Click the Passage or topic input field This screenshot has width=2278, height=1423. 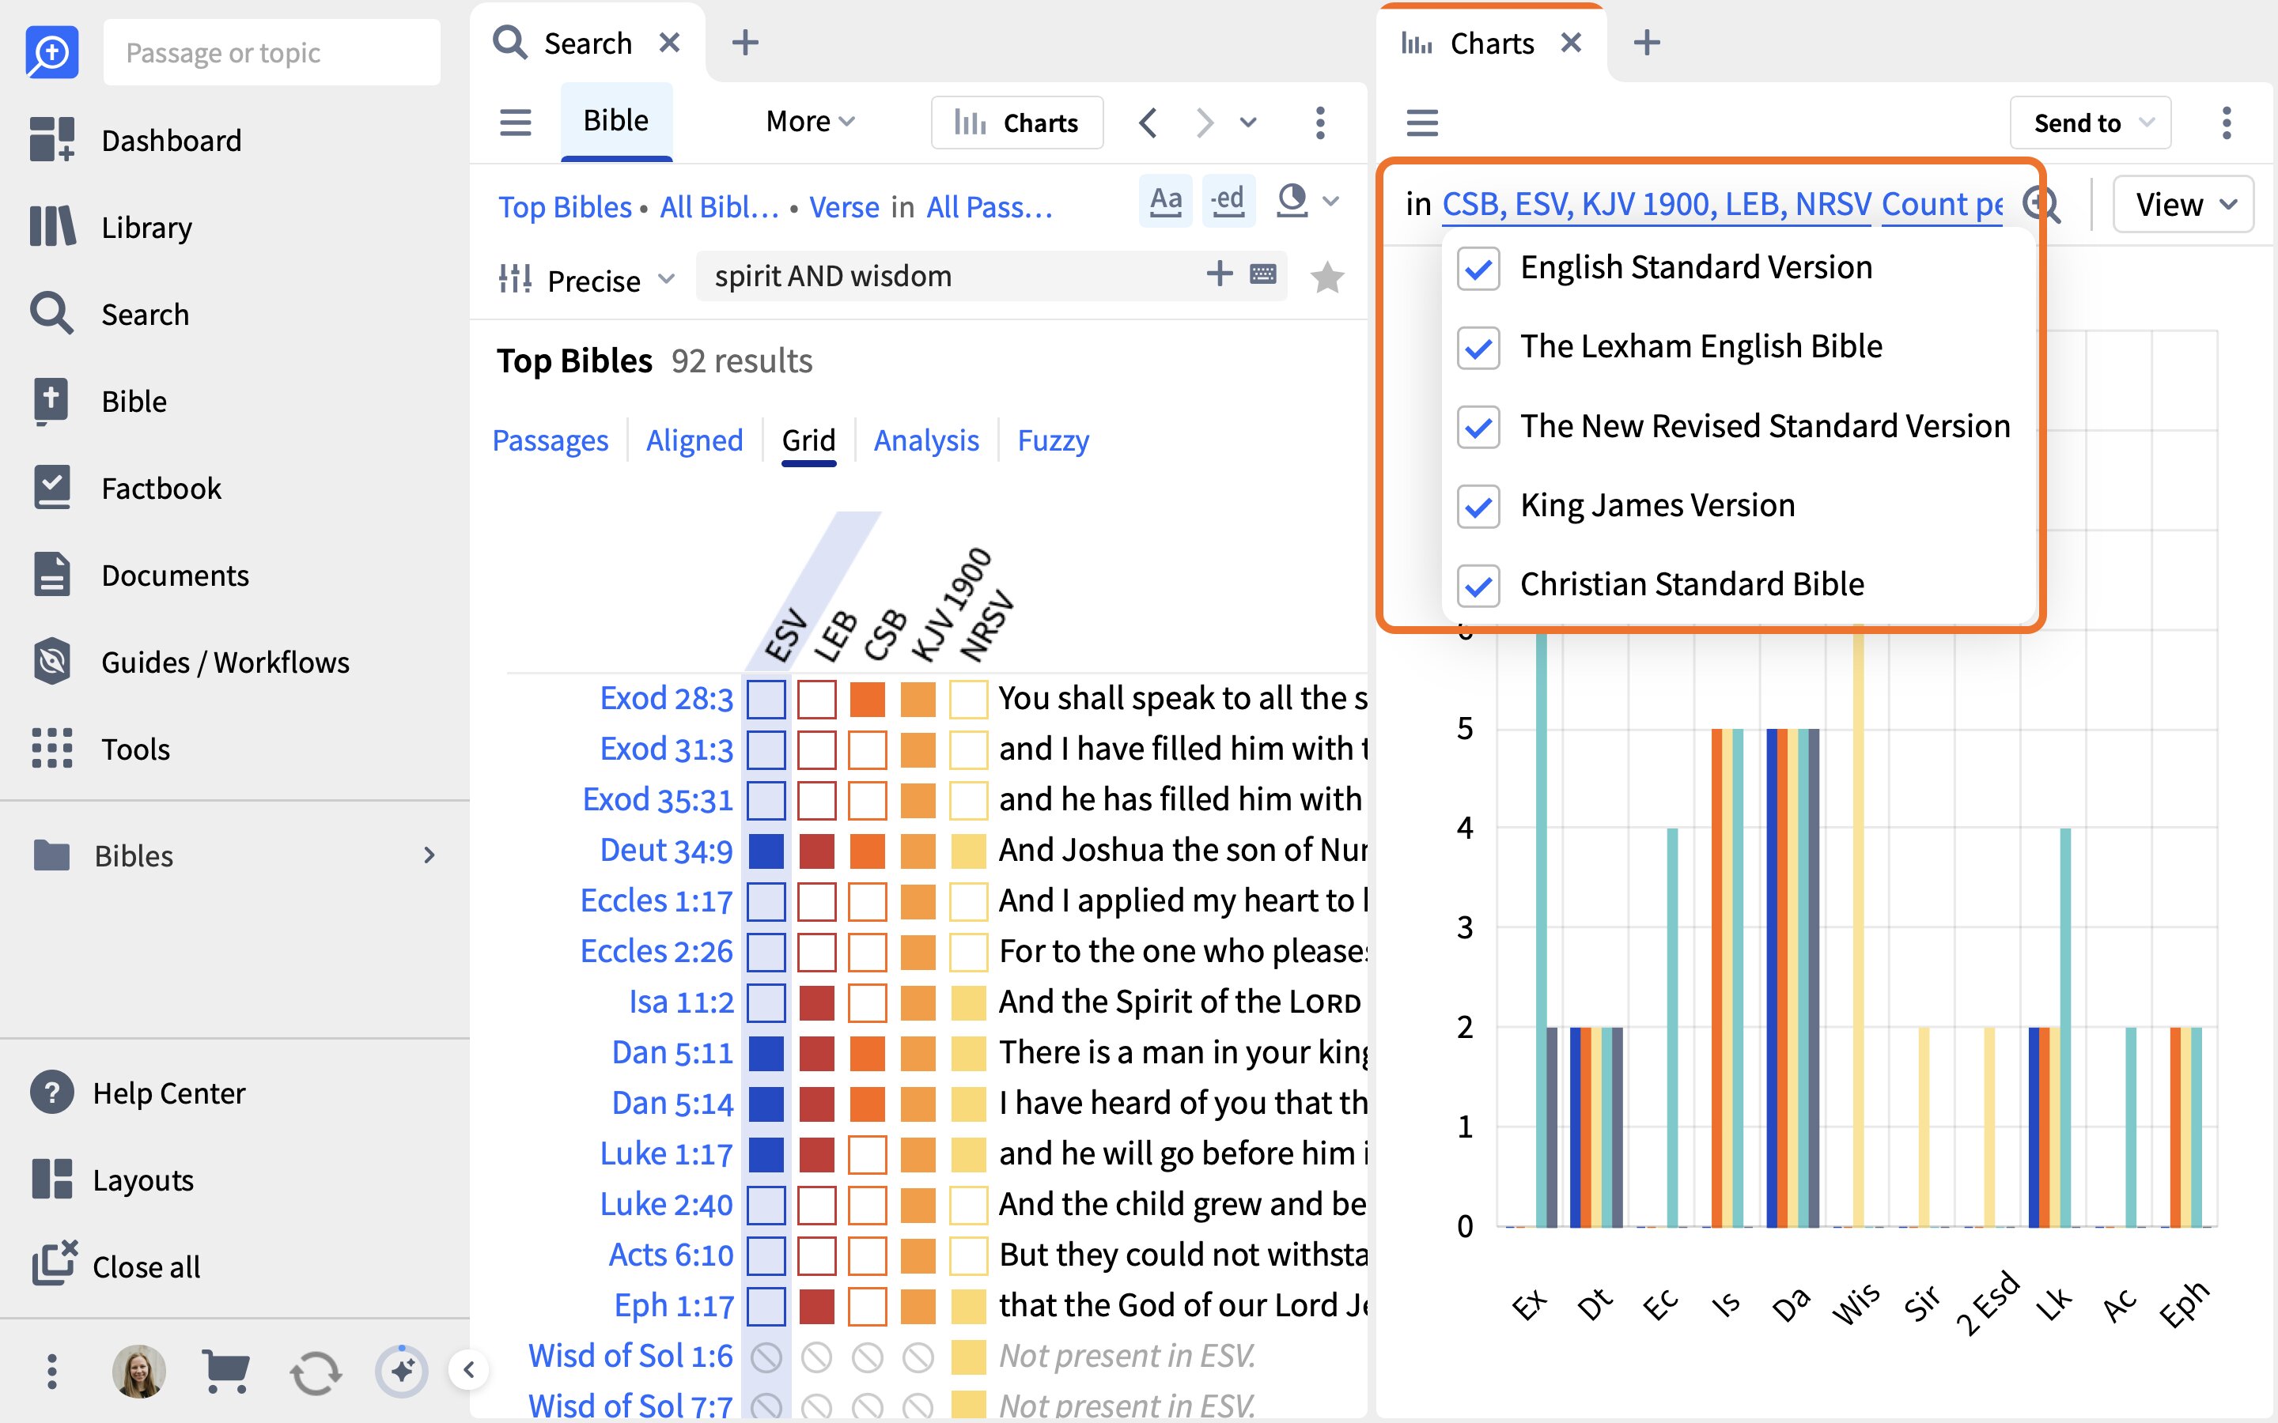[x=271, y=51]
